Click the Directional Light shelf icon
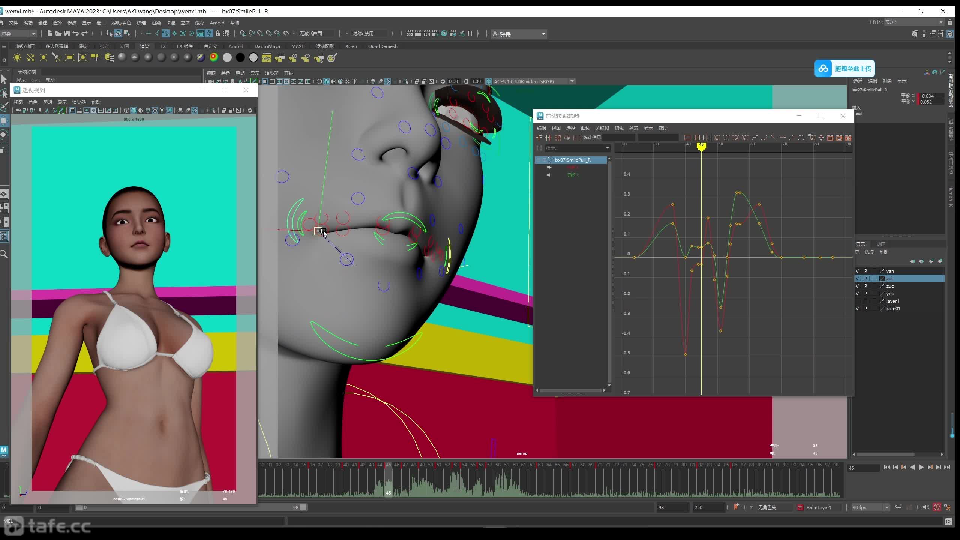Image resolution: width=960 pixels, height=540 pixels. [x=30, y=57]
